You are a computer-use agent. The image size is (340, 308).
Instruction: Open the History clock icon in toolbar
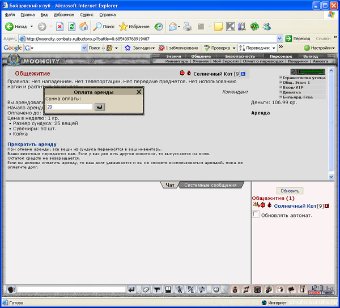(159, 27)
